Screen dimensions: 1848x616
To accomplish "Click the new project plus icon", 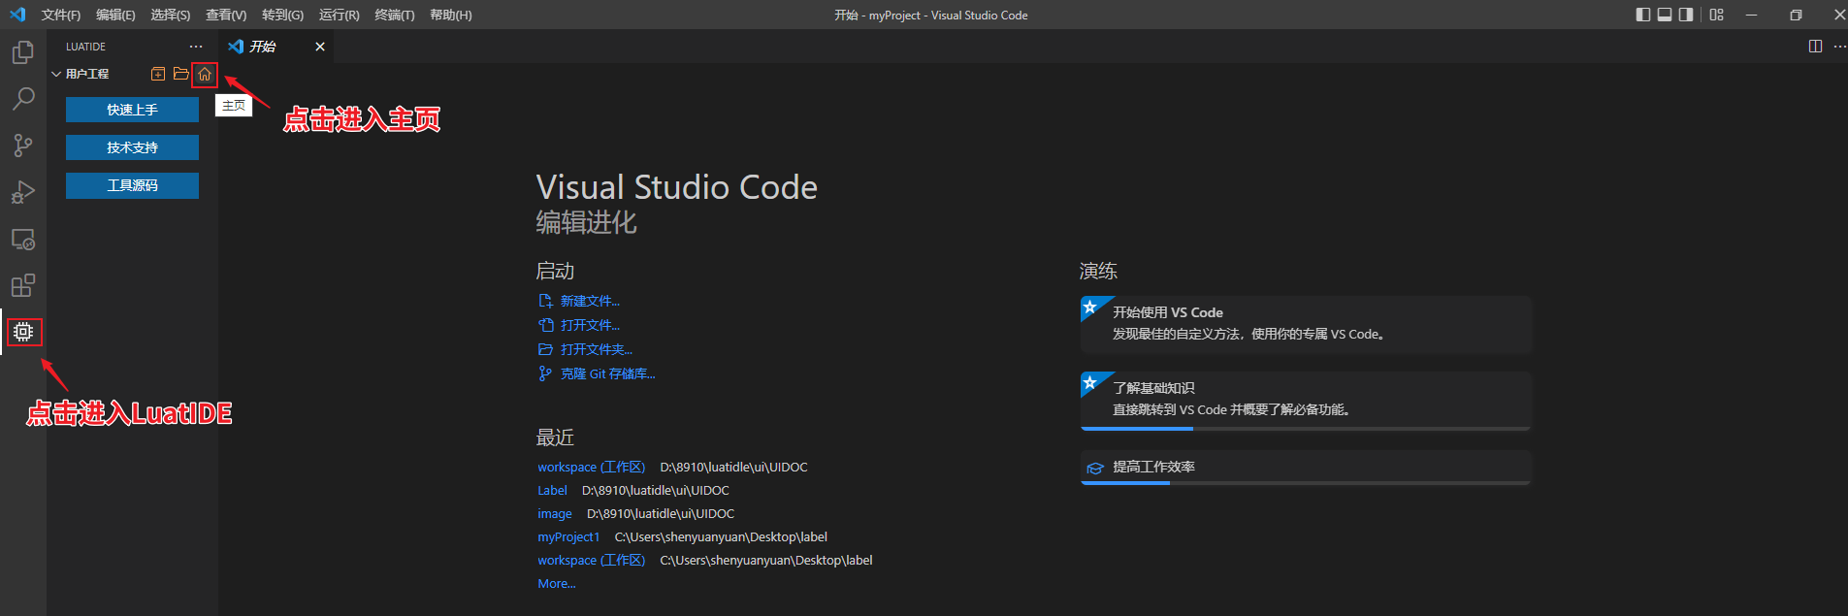I will tap(158, 74).
